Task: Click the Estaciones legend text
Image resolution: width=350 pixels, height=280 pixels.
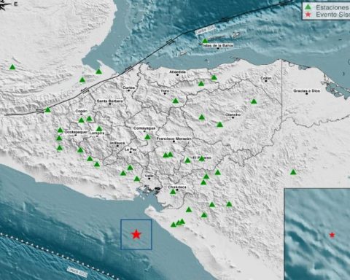Action: click(x=332, y=7)
